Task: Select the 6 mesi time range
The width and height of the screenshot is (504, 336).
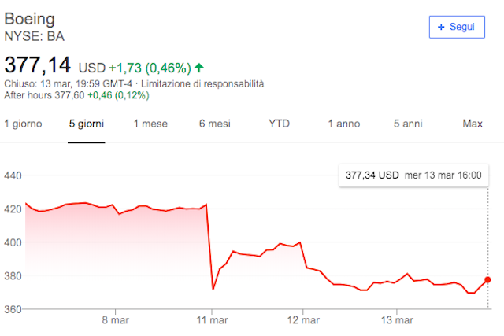Action: click(214, 124)
